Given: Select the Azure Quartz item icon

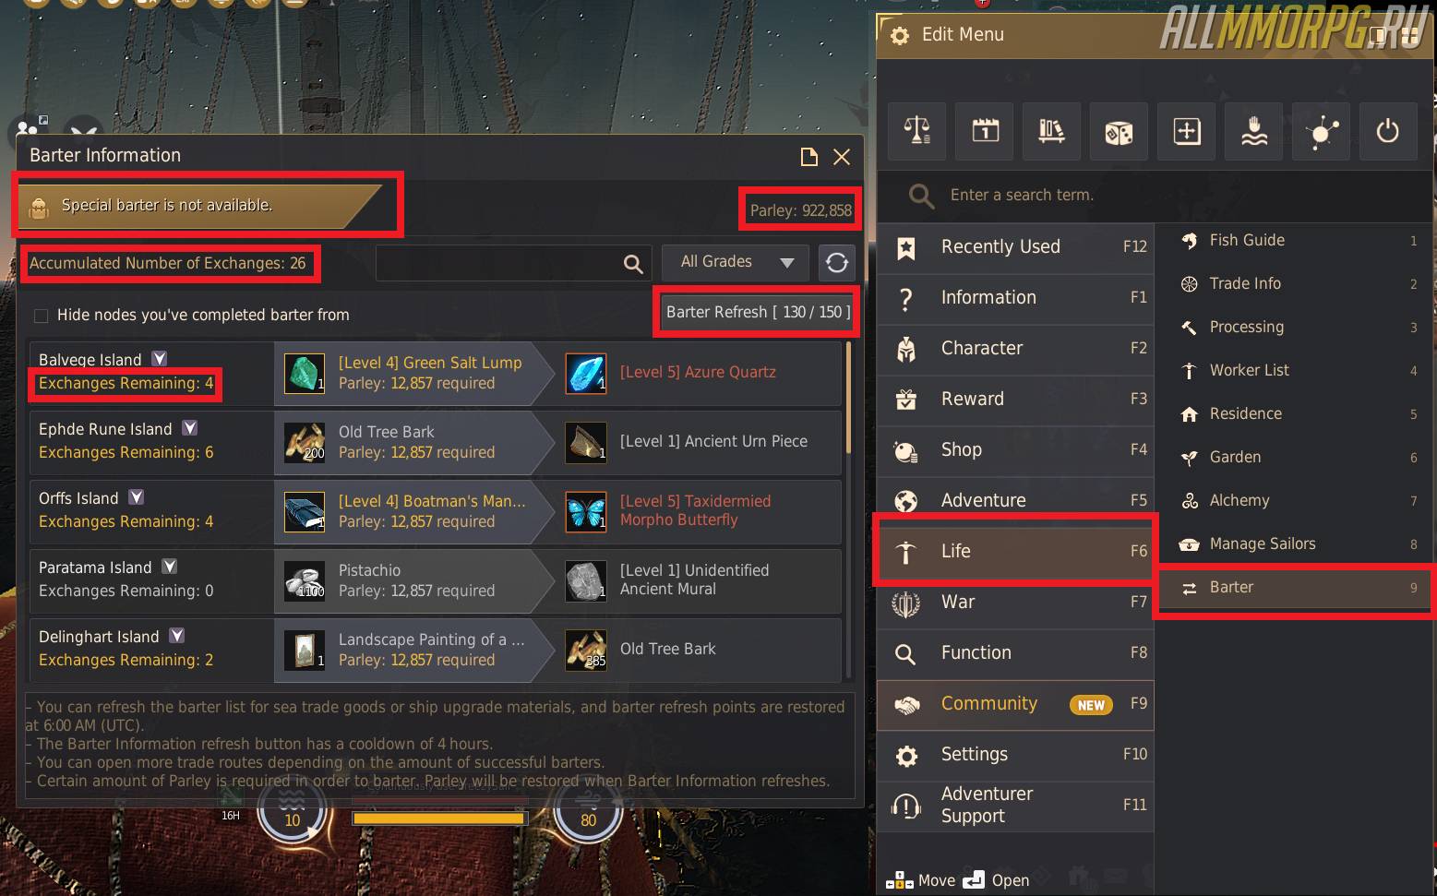Looking at the screenshot, I should (x=586, y=373).
